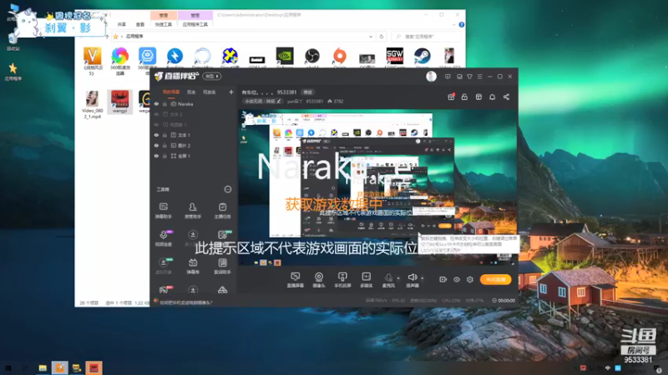Viewport: 668px width, 375px height.
Task: Select the GeForce shortcut in the Explorer window
Action: (x=285, y=58)
